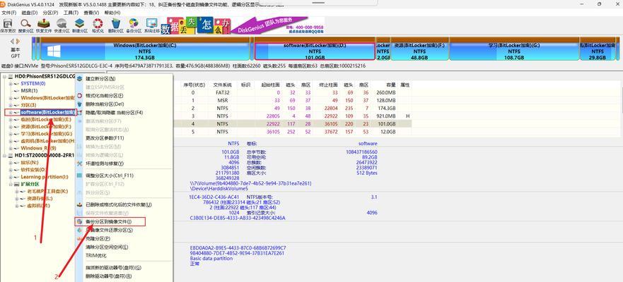
Task: Click the 删除分区 trash toolbar icon
Action: (116, 25)
